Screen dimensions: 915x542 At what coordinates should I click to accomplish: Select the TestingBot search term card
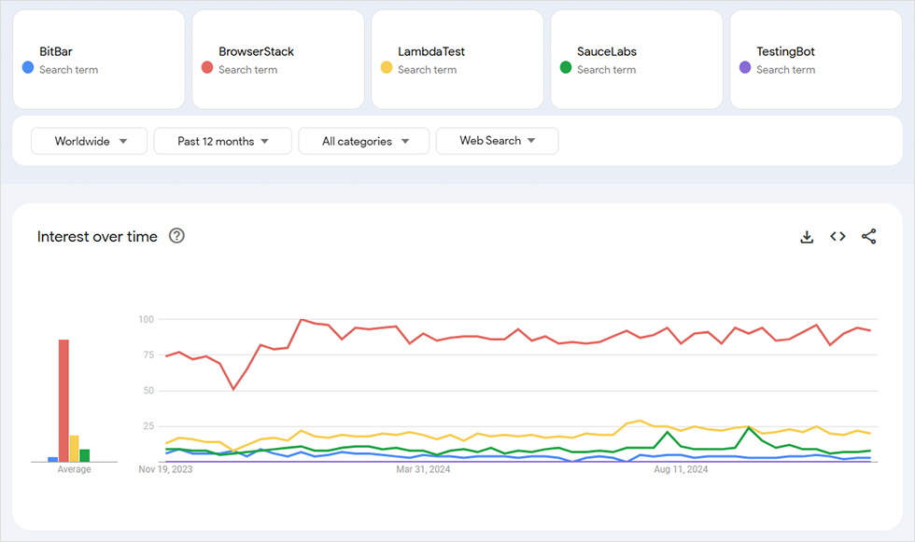click(816, 60)
